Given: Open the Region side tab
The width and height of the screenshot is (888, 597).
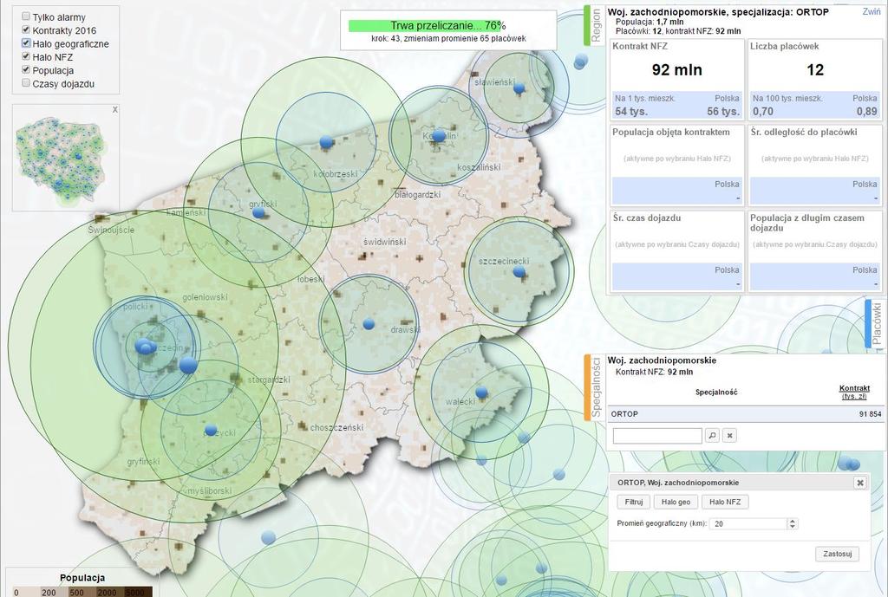Looking at the screenshot, I should (x=595, y=26).
